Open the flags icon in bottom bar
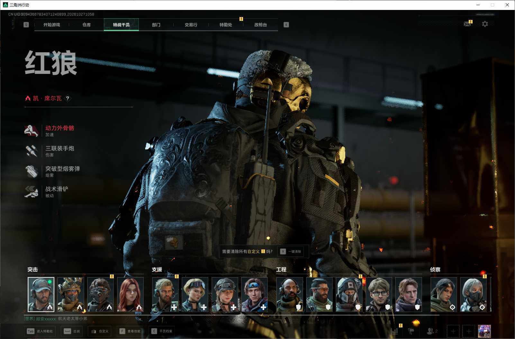 click(x=411, y=331)
